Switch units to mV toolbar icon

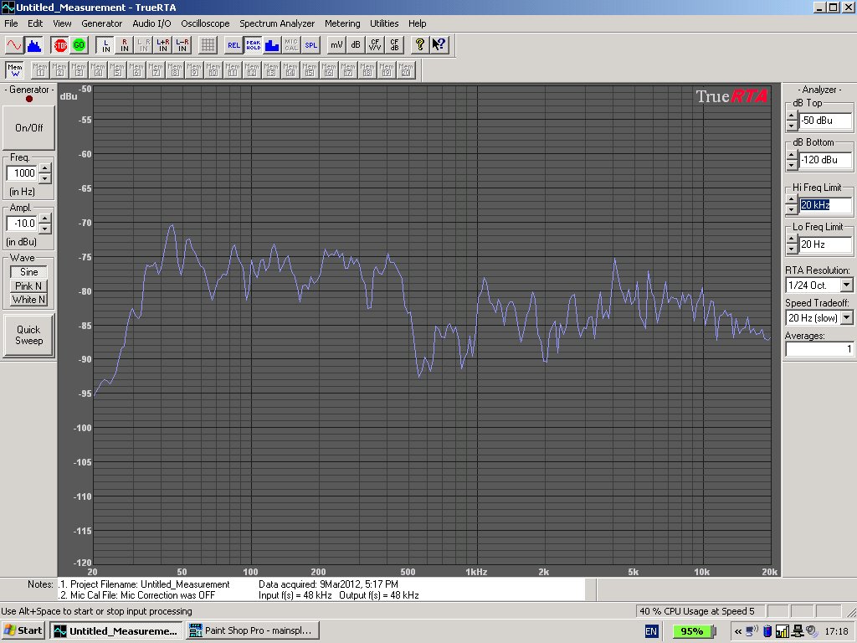[336, 45]
